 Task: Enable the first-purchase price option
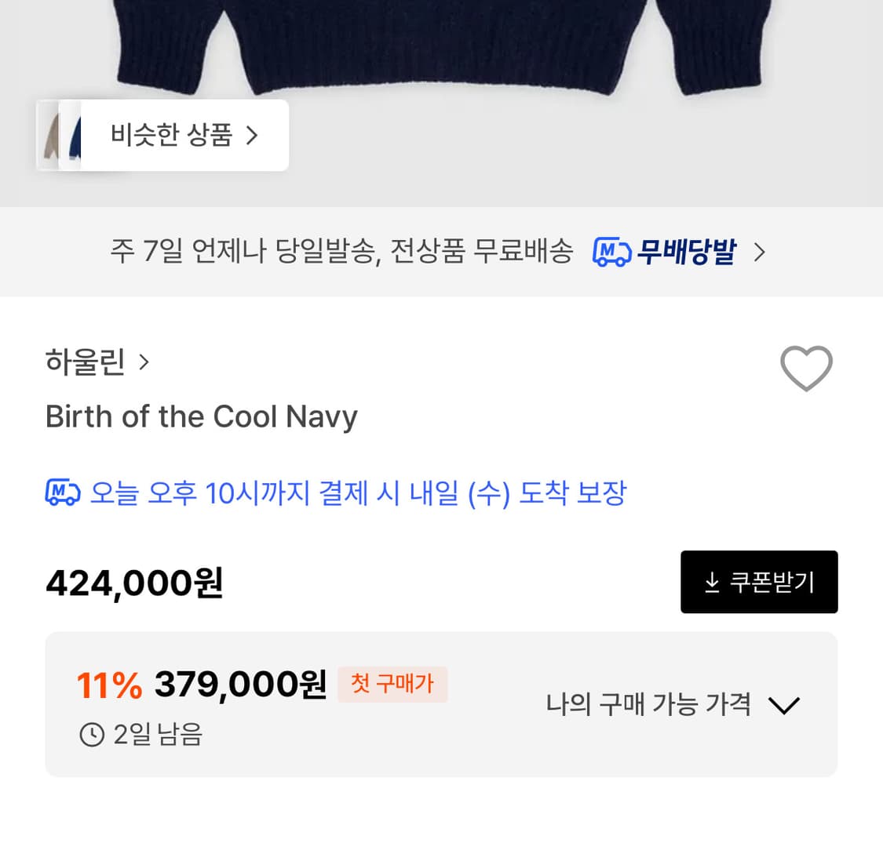tap(392, 684)
